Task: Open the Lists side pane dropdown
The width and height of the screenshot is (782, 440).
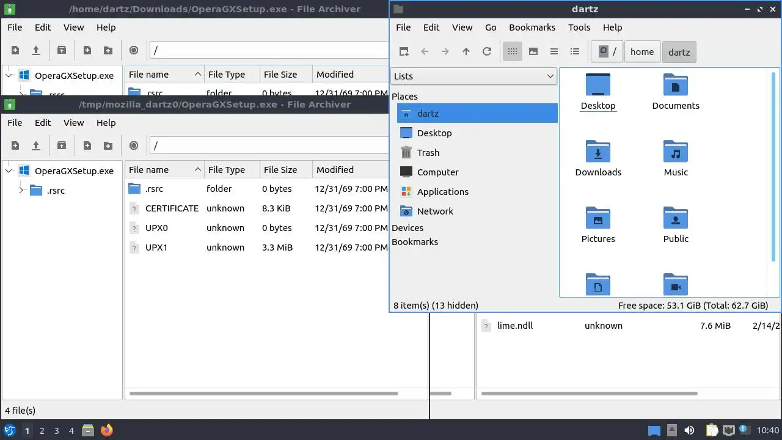Action: click(473, 76)
